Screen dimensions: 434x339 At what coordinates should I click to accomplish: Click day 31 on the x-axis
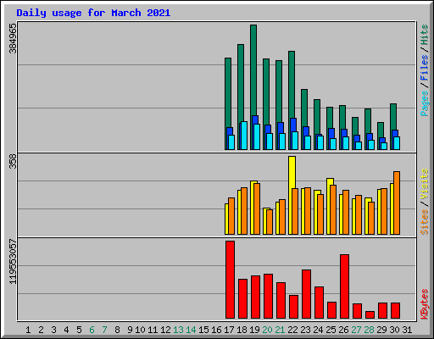click(x=407, y=330)
